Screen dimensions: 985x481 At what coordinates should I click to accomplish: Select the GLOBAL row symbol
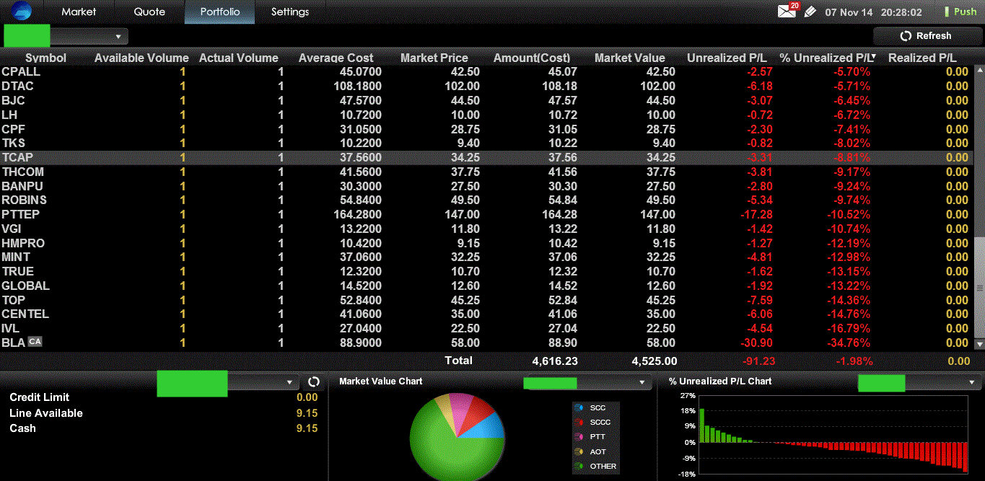[x=25, y=286]
